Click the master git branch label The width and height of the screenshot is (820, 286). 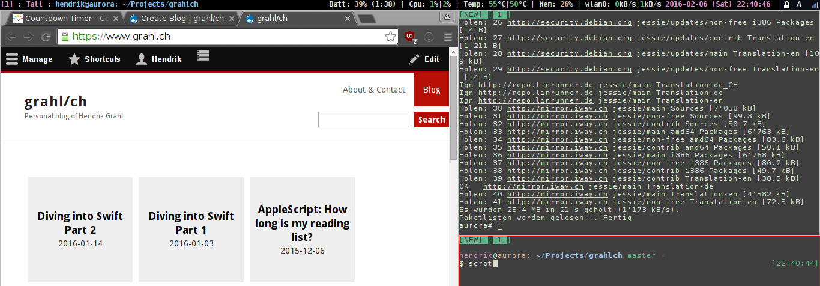pyautogui.click(x=642, y=255)
